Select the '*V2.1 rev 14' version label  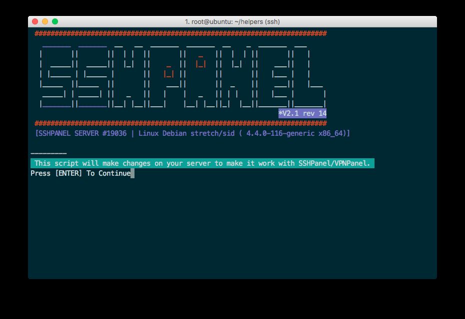302,113
